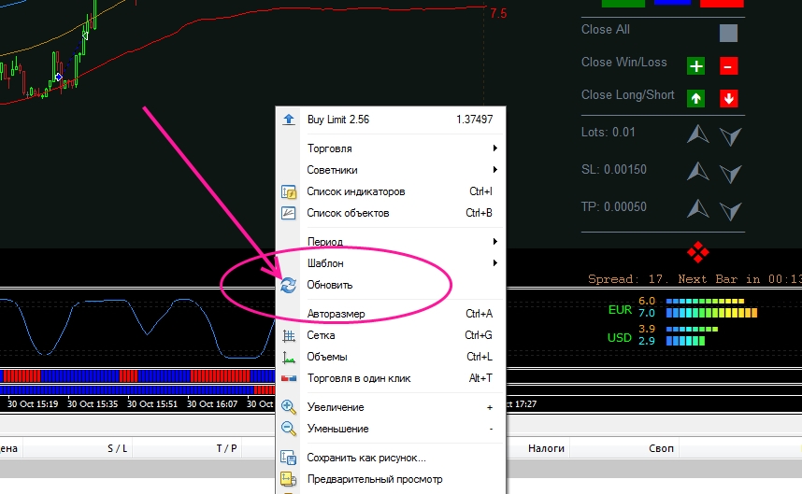Decrease TP value with down arrow
Image resolution: width=802 pixels, height=494 pixels.
(x=730, y=211)
